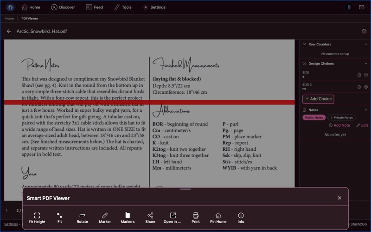The width and height of the screenshot is (371, 232).
Task: Click the Row Counters gauge icon
Action: coord(305,44)
